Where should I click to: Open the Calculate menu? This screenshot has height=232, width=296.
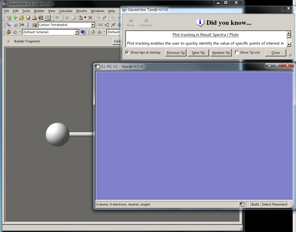click(x=65, y=11)
